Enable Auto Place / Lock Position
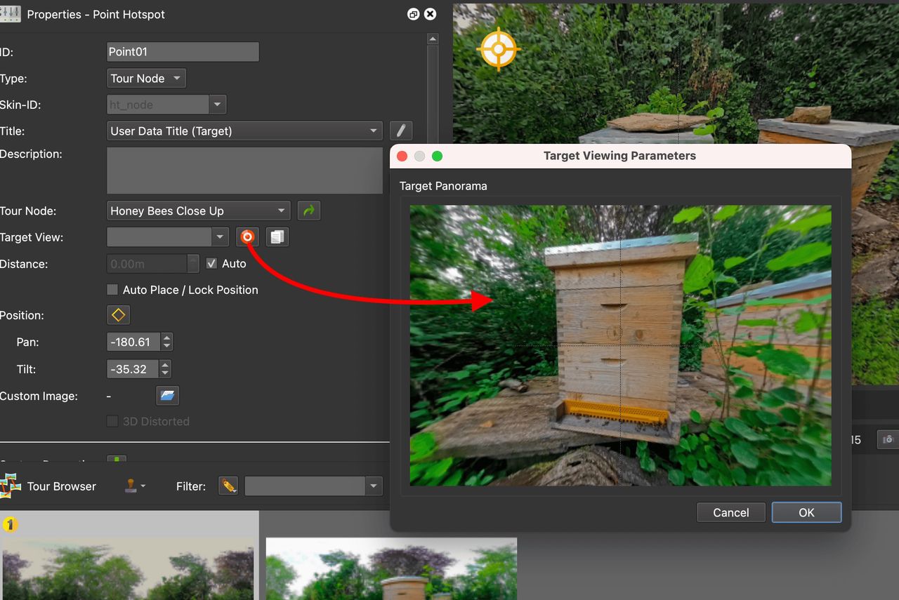Screen dimensions: 899x600 coord(112,289)
